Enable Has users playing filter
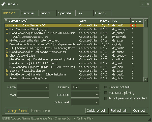The image size is (152, 122). [106, 93]
